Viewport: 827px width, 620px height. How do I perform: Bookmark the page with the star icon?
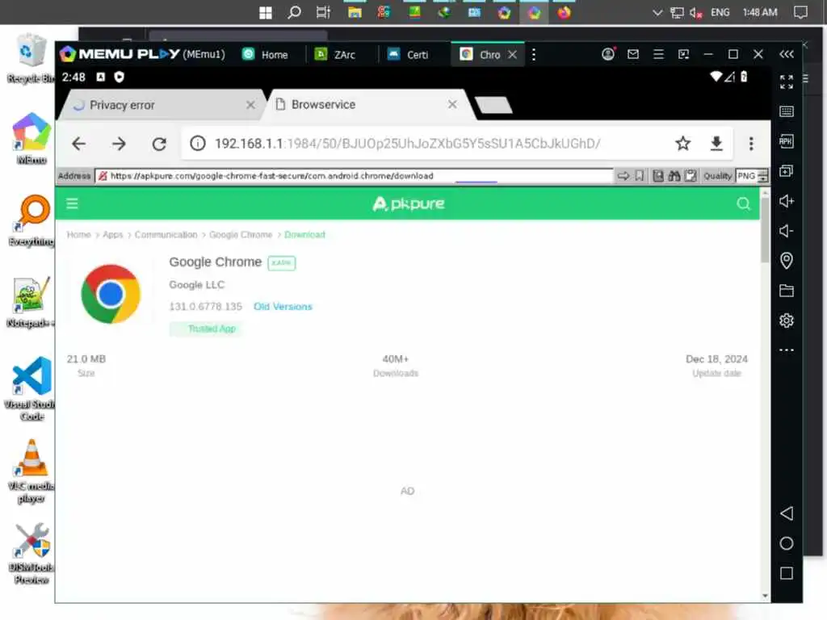(682, 144)
